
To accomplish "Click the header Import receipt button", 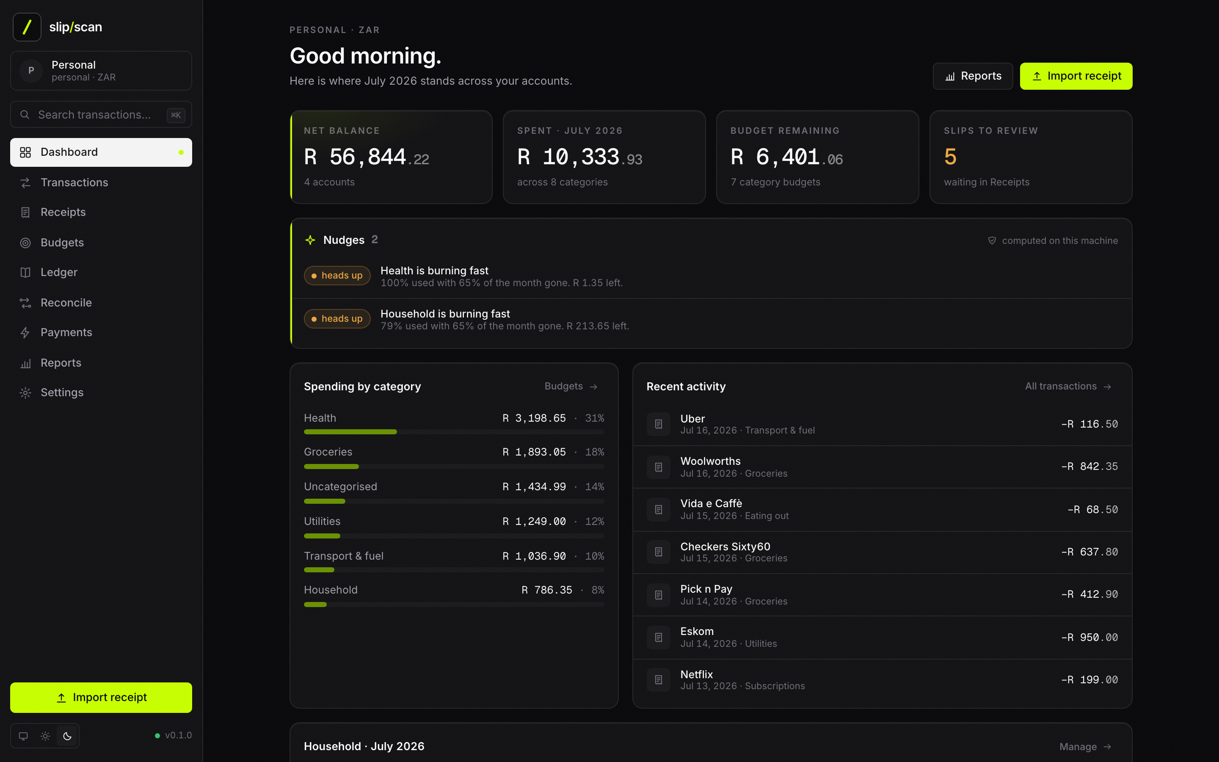I will coord(1076,76).
